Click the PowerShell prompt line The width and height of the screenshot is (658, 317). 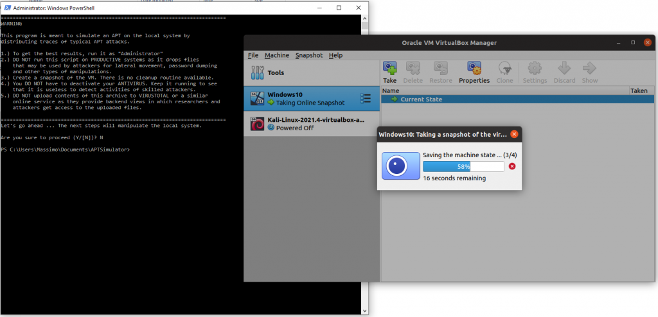tap(65, 150)
